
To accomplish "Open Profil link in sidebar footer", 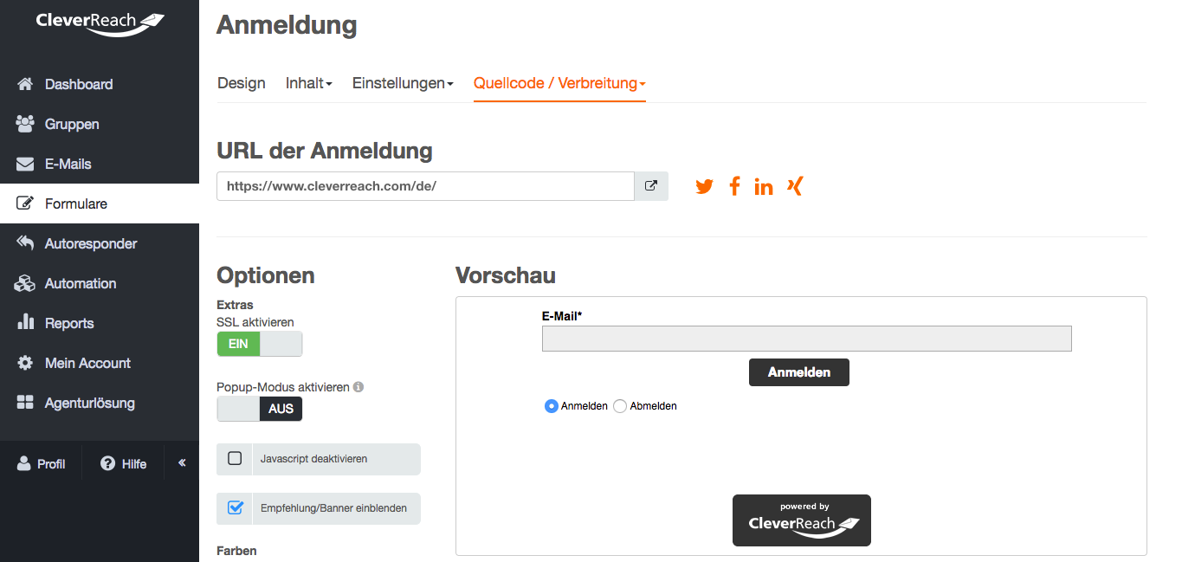I will 41,463.
